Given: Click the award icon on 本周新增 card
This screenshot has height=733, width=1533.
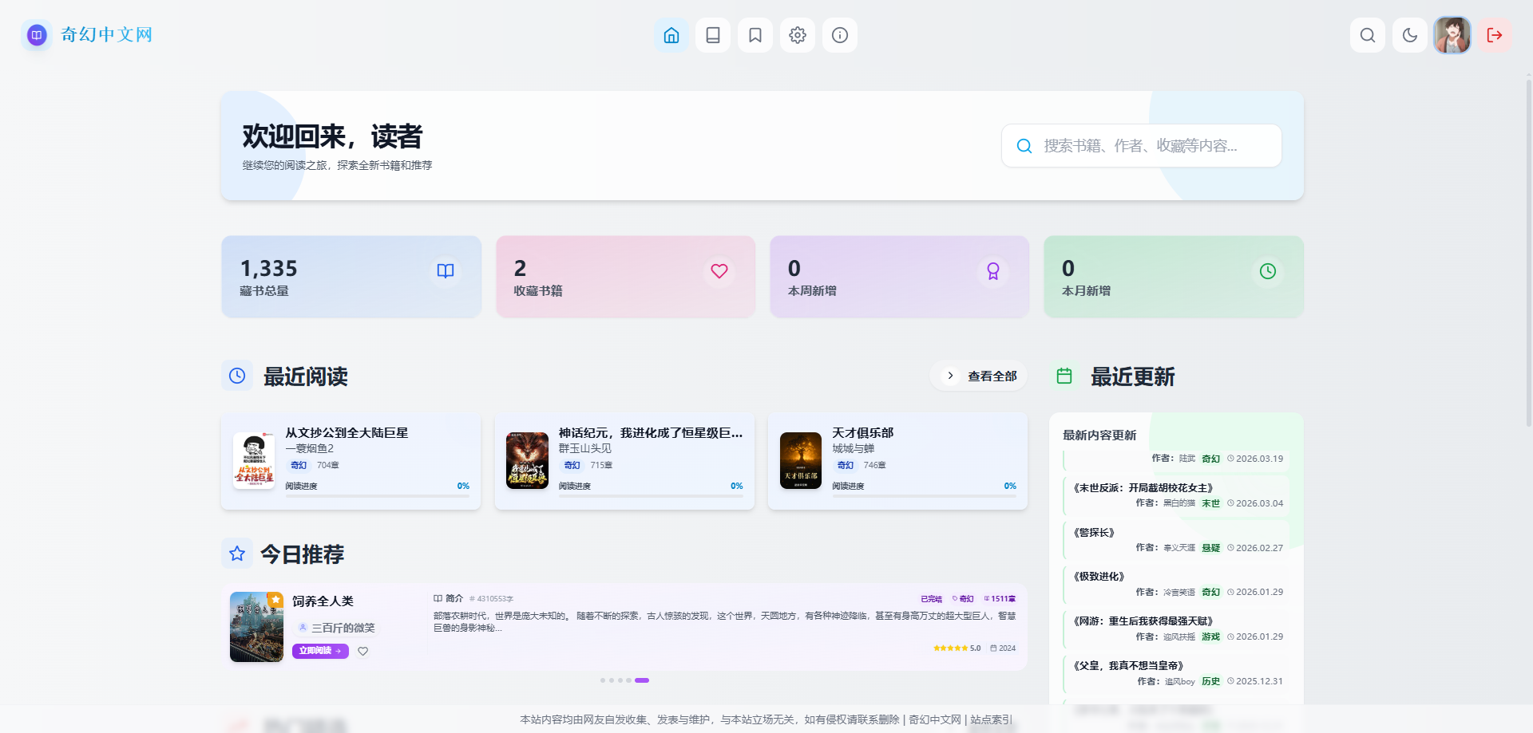Looking at the screenshot, I should coord(993,271).
